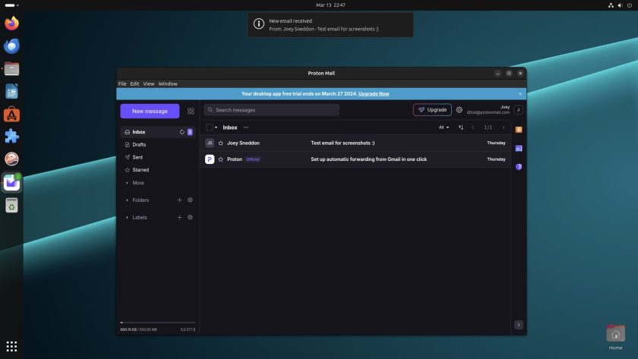Open Trash from the dock

pyautogui.click(x=12, y=206)
